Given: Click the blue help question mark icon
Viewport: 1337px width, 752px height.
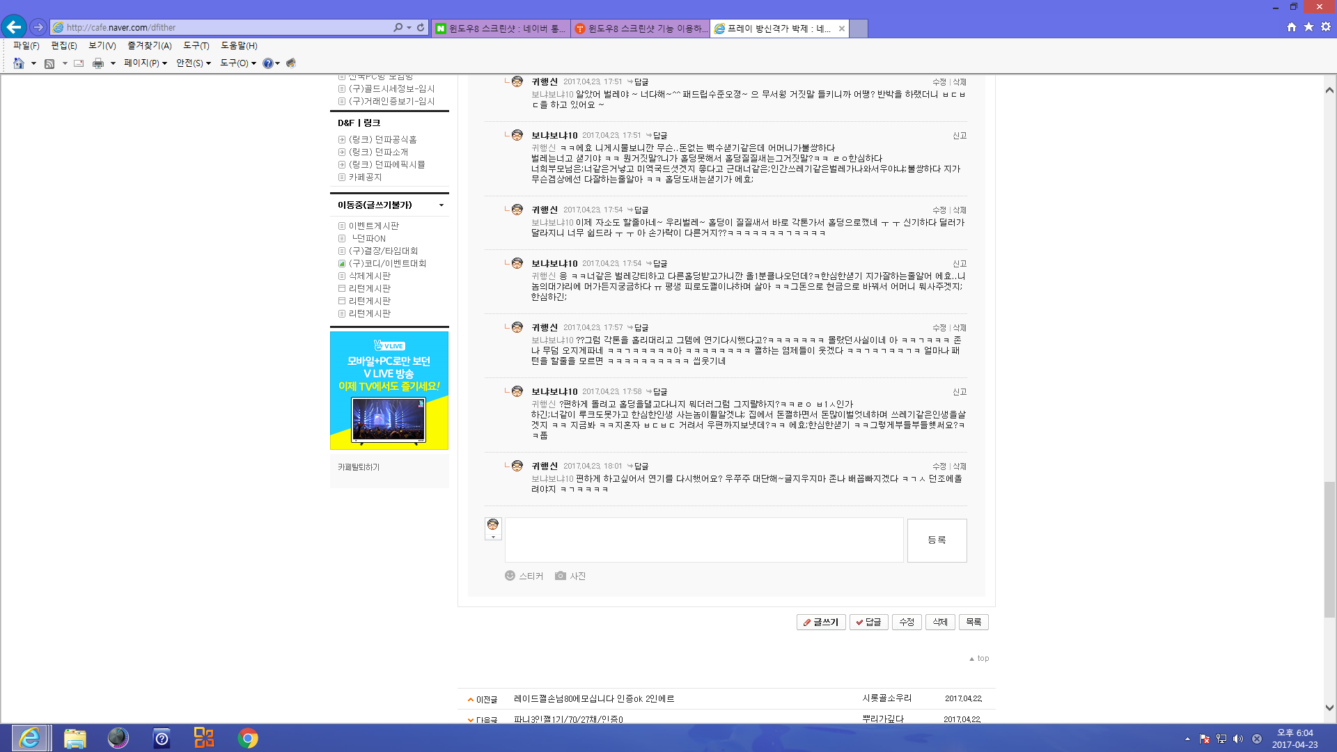Looking at the screenshot, I should click(x=267, y=63).
